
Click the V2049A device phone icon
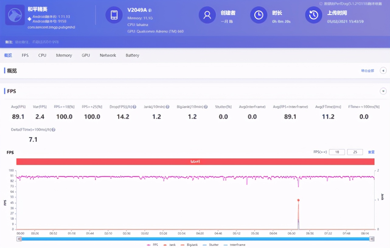point(114,15)
